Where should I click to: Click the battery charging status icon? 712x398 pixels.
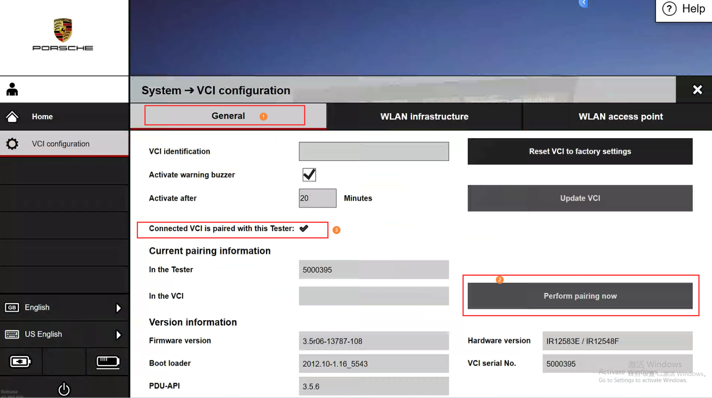[x=20, y=362]
